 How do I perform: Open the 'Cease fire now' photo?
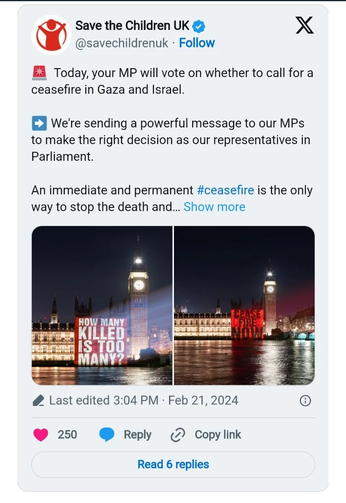pos(245,305)
